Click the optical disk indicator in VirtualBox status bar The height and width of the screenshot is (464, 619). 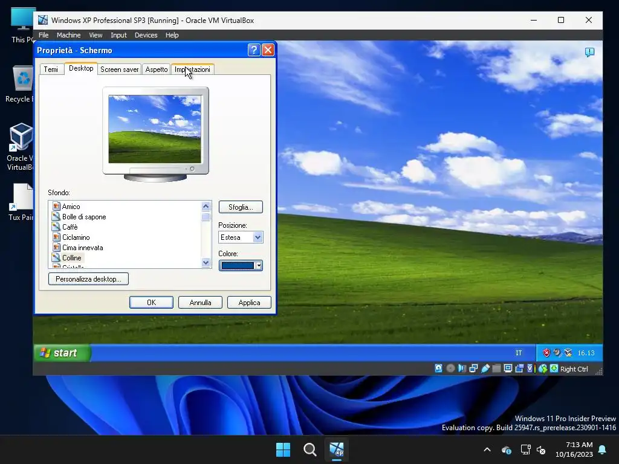click(450, 369)
